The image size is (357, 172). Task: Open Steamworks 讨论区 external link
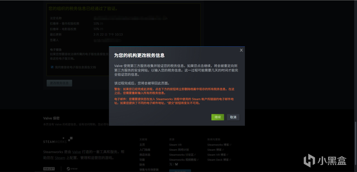(x=182, y=155)
